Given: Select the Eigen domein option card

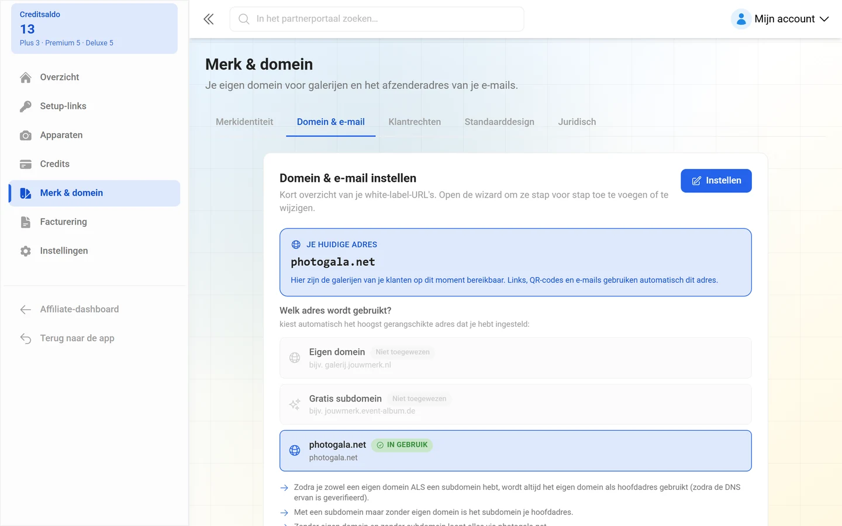Looking at the screenshot, I should tap(516, 358).
